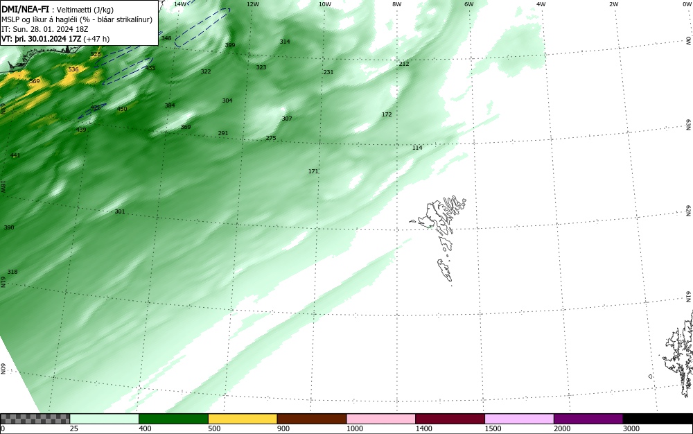Click the map value 348
This screenshot has width=693, height=434.
(166, 38)
